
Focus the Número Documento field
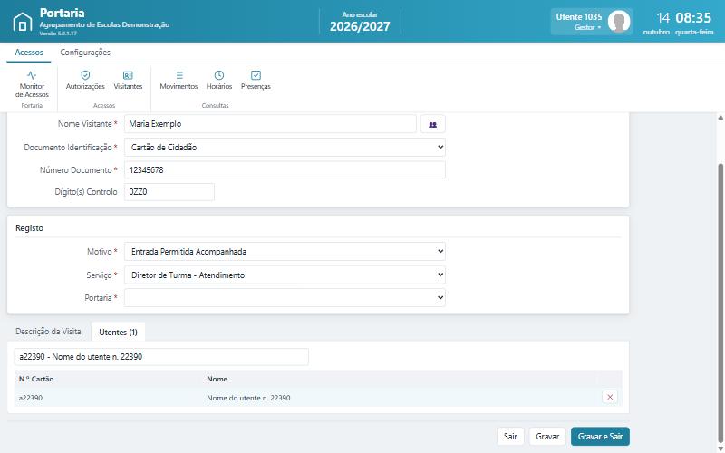[285, 169]
